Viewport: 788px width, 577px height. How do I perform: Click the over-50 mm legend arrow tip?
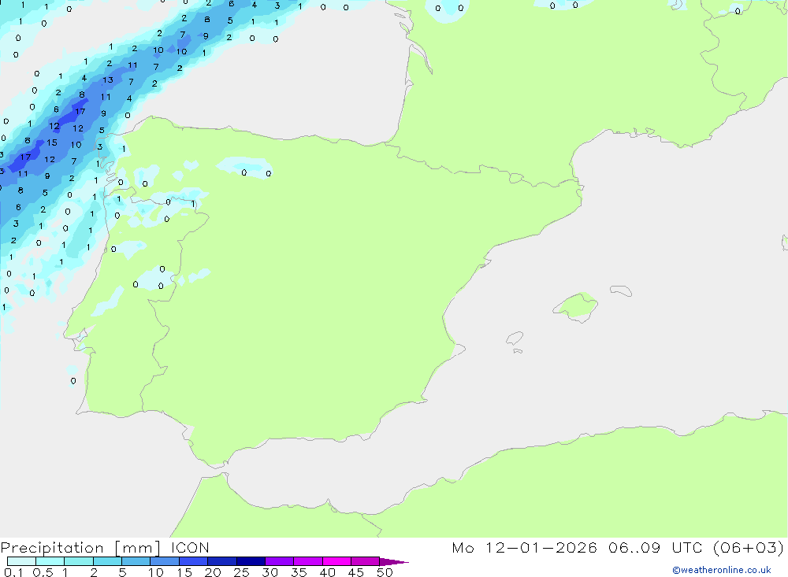(394, 562)
